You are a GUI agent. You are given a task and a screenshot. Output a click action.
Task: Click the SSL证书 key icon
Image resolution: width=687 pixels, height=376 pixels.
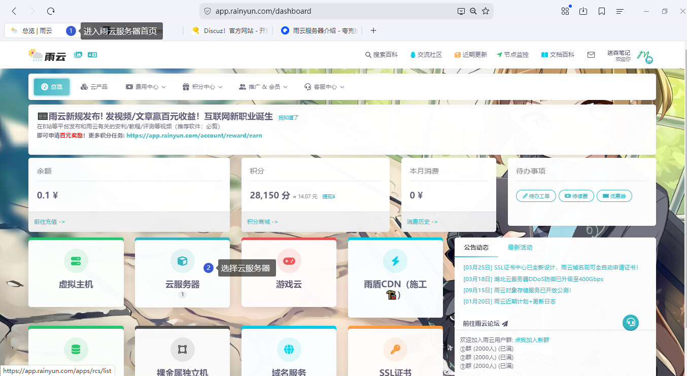395,350
